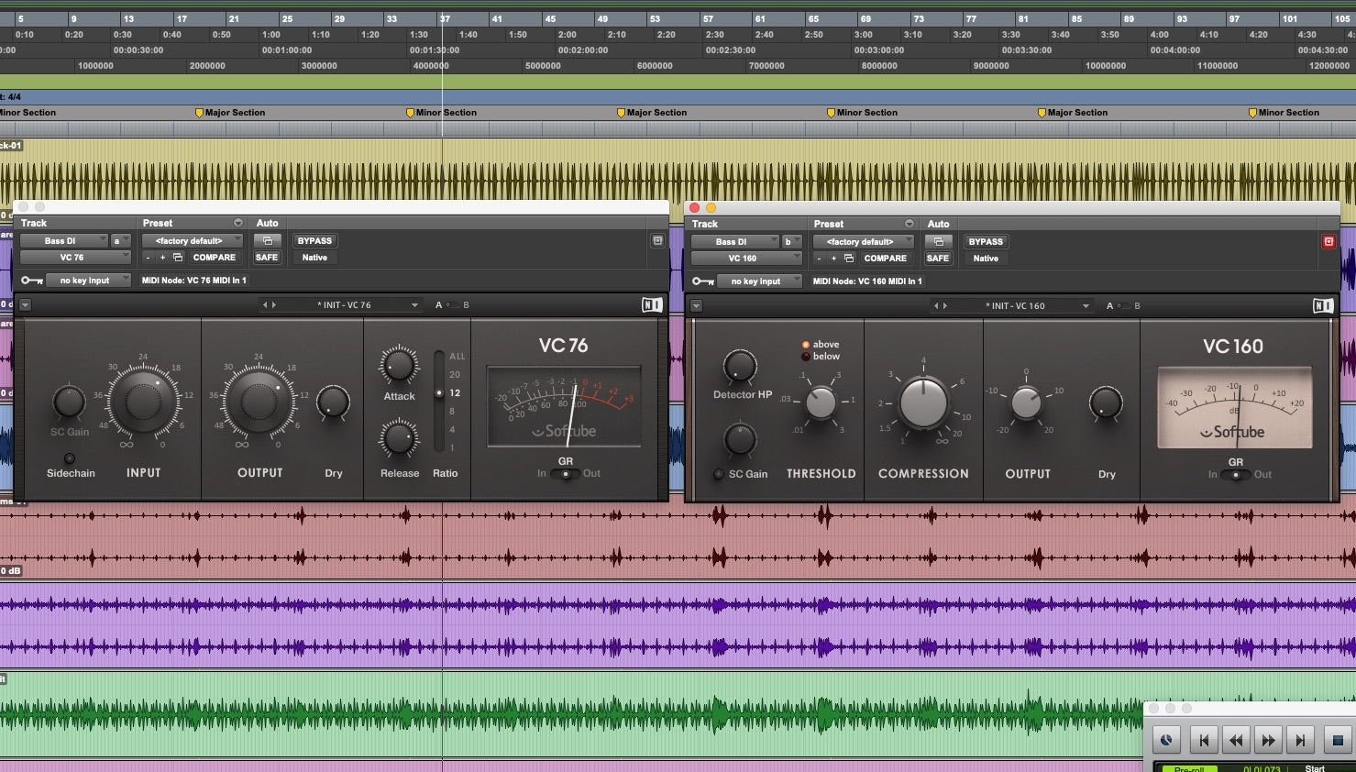Click COMPARE in the VC 76 window
This screenshot has height=772, width=1356.
pyautogui.click(x=215, y=258)
